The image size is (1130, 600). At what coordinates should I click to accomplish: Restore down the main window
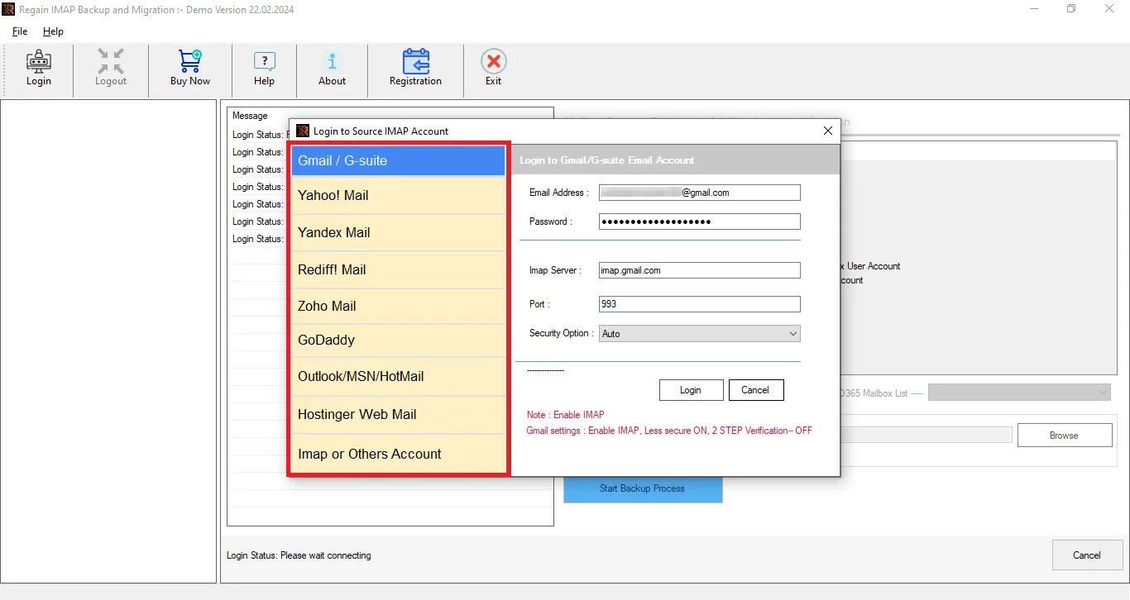point(1071,9)
